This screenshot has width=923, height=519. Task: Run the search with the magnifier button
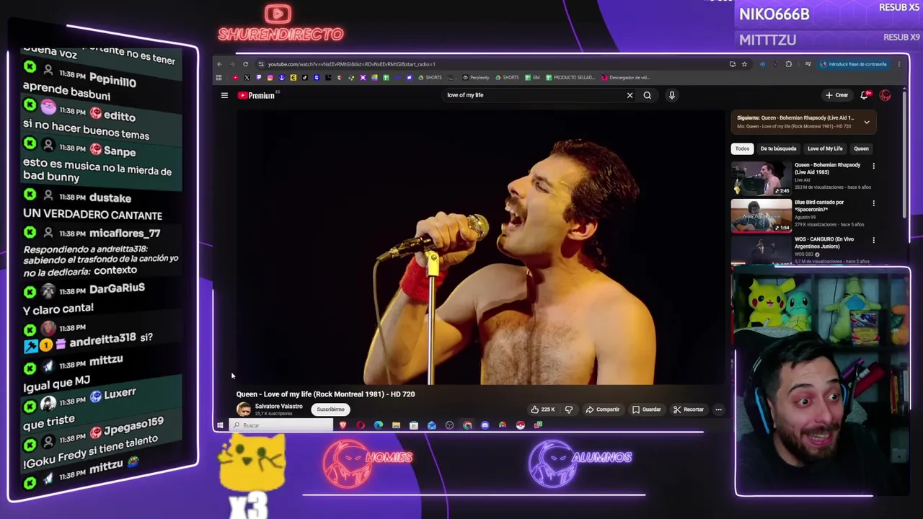(648, 95)
